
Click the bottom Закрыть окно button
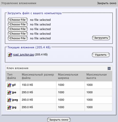[x=59, y=120]
